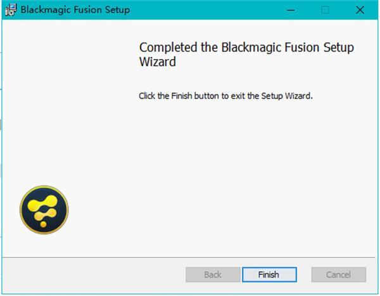This screenshot has width=380, height=296.
Task: Minimize the Blackmagic Fusion Setup window
Action: tap(291, 10)
